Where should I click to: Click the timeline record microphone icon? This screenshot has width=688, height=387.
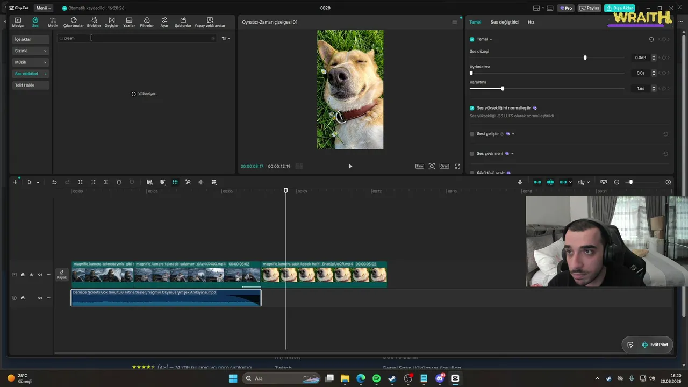pos(520,182)
